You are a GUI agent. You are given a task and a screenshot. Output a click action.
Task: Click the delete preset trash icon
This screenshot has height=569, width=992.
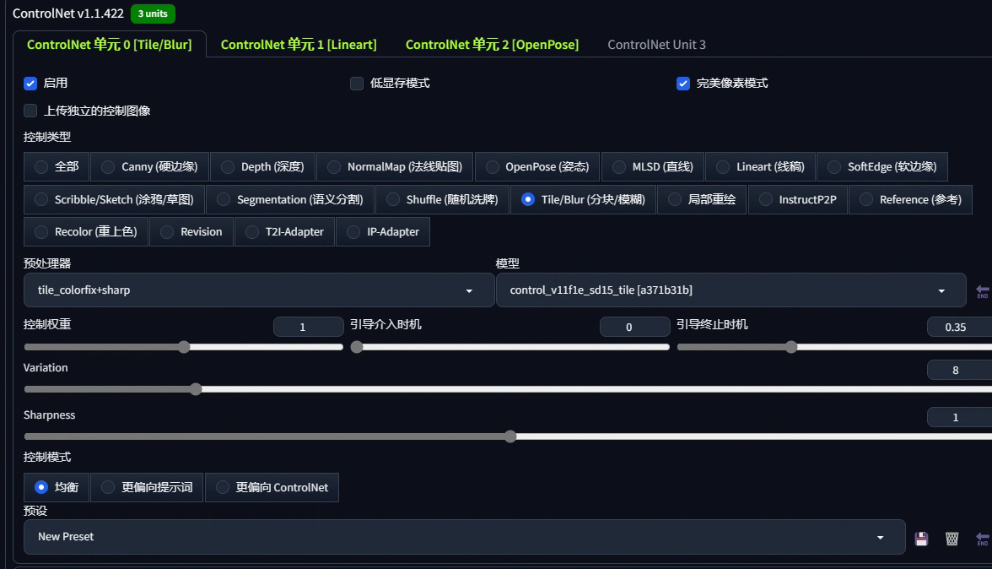click(952, 539)
